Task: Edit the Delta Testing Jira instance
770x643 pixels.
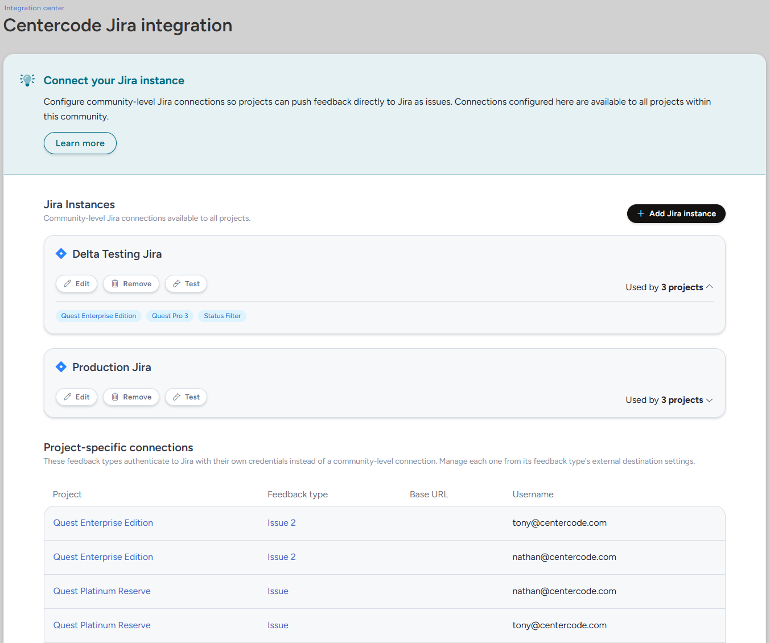Action: [x=77, y=284]
